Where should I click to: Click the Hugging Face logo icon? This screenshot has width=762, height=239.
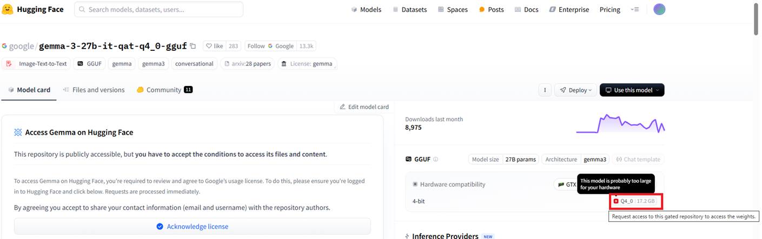8,9
